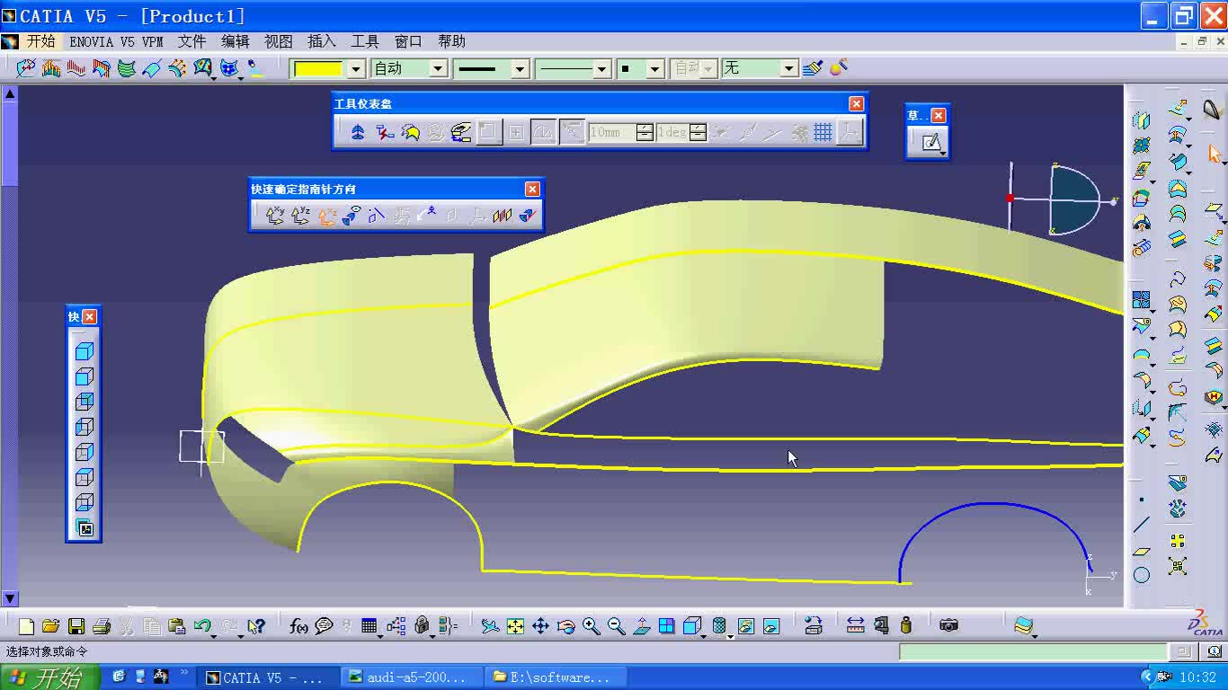Select compass XY plane orientation icon
This screenshot has width=1228, height=690.
[x=275, y=215]
